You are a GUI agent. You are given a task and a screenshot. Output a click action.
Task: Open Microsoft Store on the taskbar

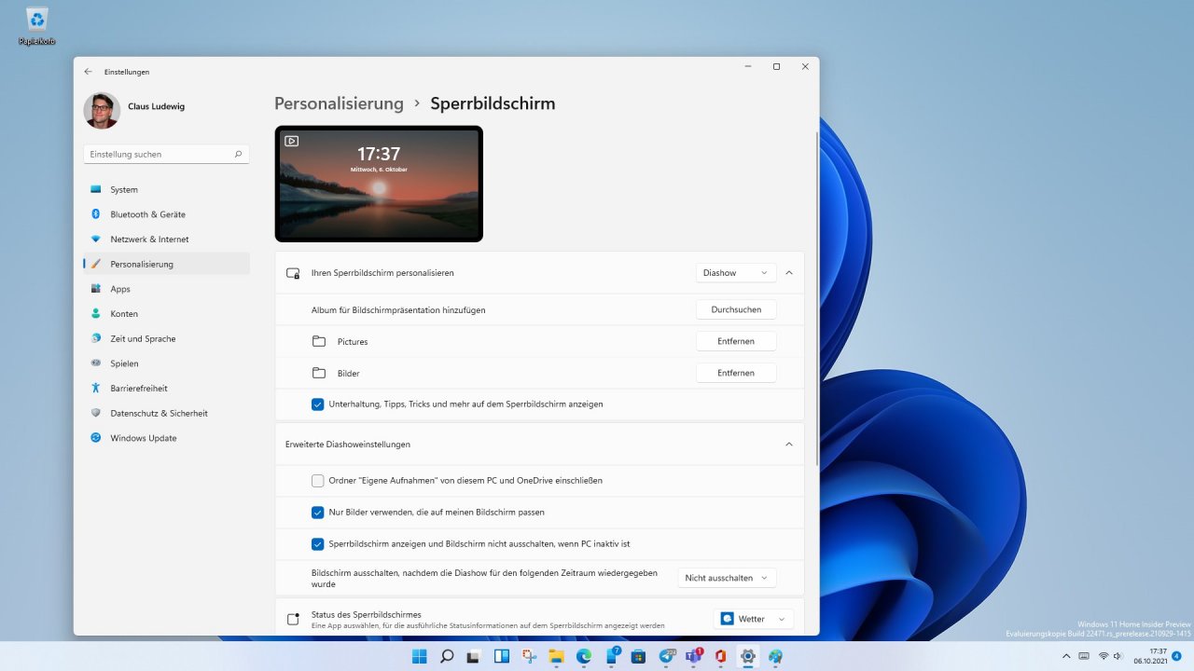point(638,656)
